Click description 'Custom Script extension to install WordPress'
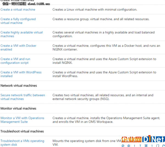This screenshot has width=165, height=147. click(104, 74)
